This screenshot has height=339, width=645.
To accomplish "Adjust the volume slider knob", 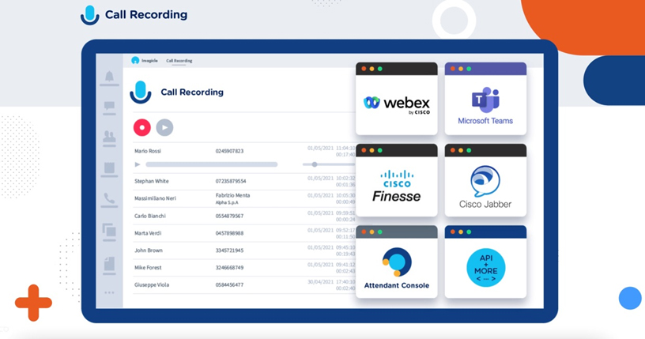I will [x=315, y=164].
